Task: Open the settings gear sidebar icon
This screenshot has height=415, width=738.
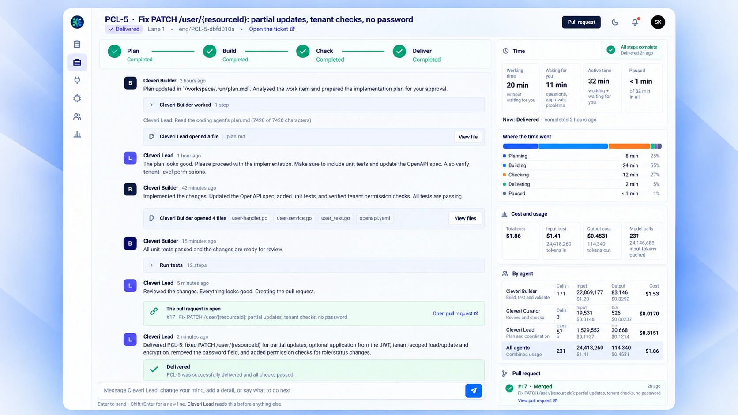Action: point(77,98)
